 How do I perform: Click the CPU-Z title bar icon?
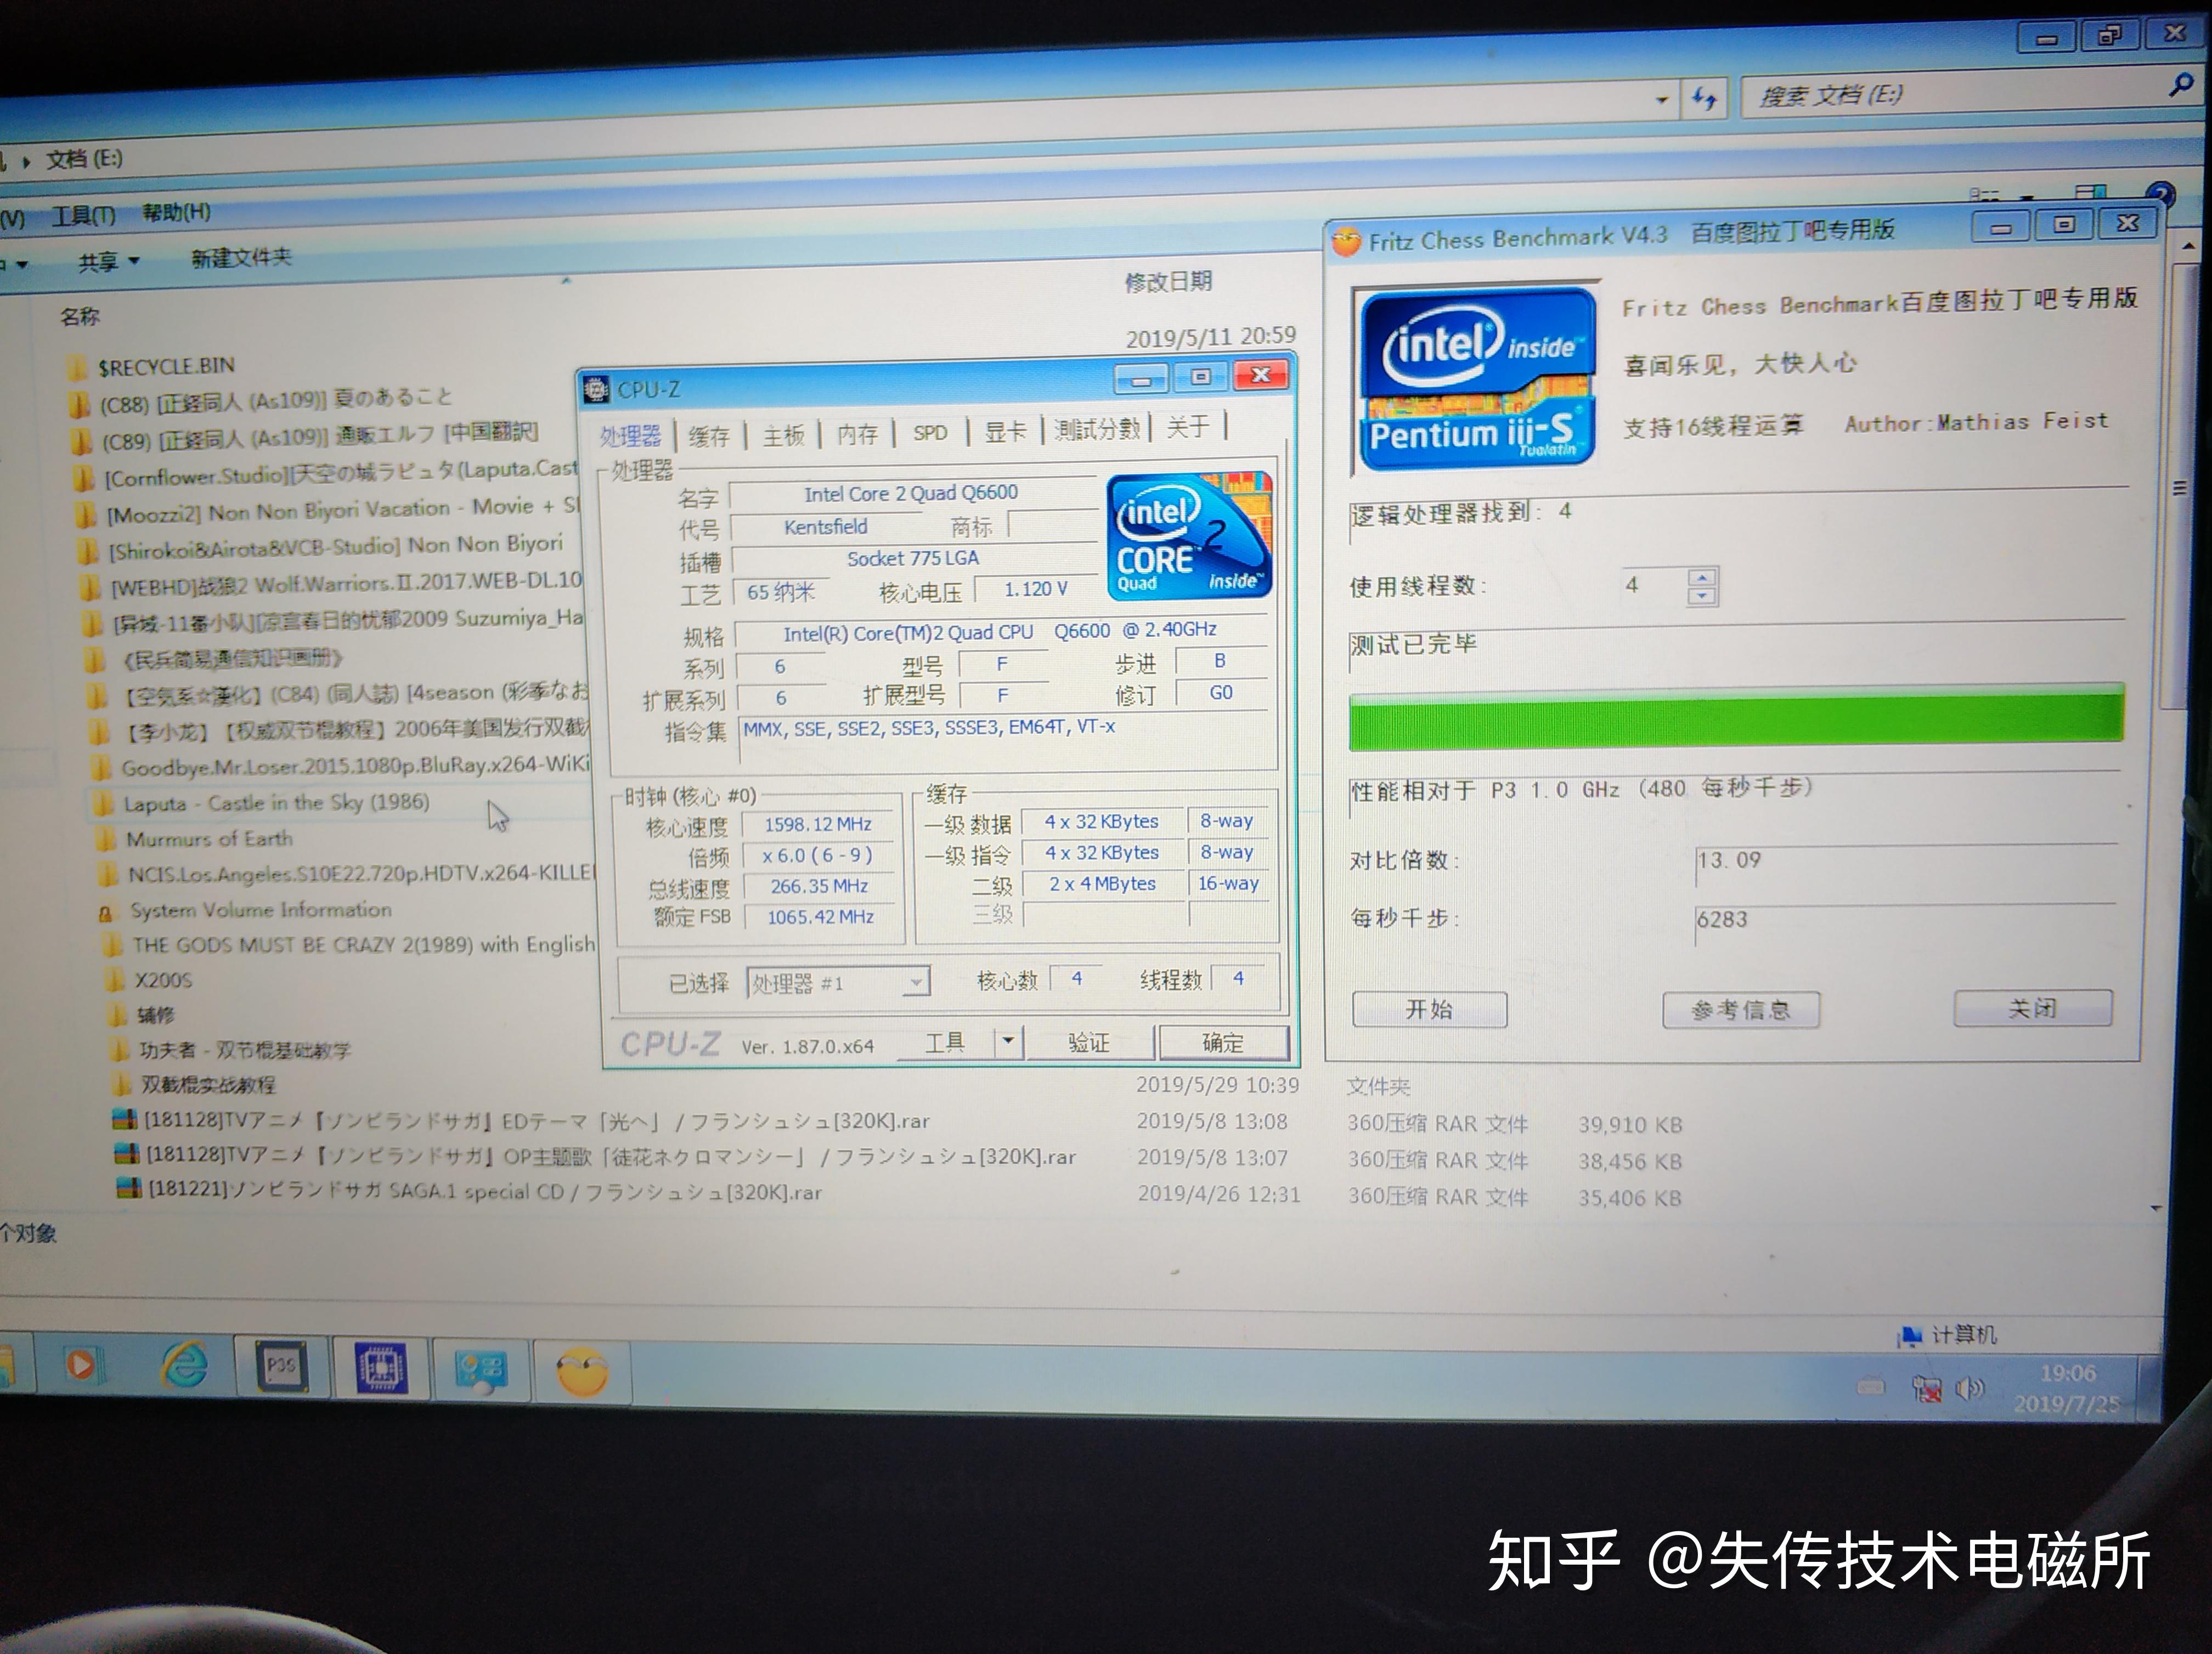tap(596, 389)
